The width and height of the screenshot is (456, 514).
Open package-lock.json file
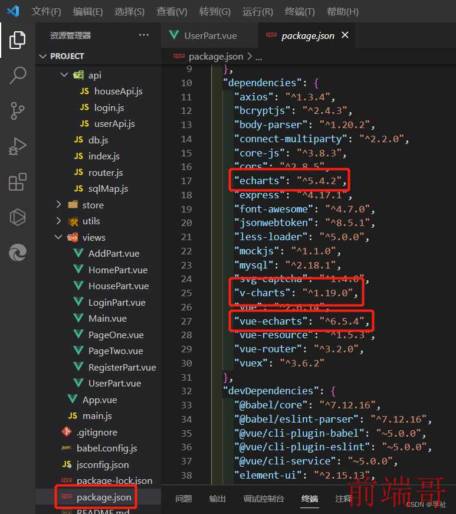(107, 481)
